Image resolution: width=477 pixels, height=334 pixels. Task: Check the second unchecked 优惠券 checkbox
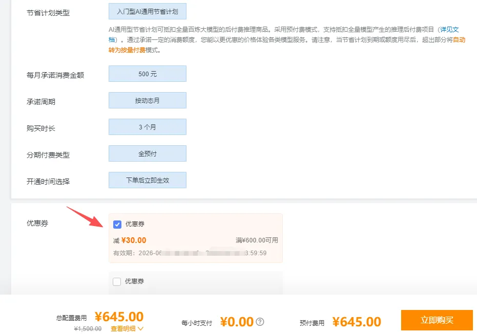[117, 281]
